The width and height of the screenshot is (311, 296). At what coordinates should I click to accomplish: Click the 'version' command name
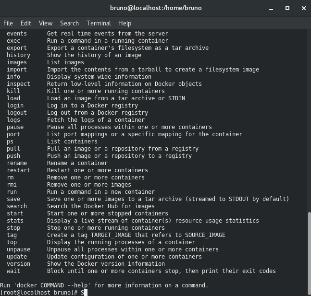[18, 264]
